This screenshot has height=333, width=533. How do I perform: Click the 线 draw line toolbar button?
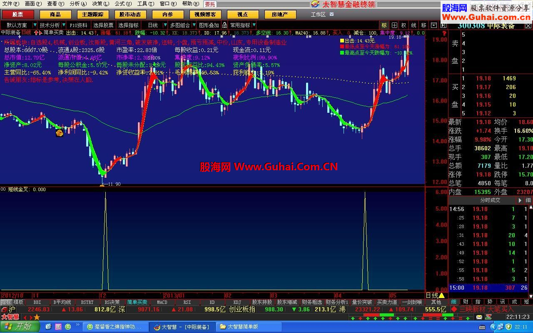[x=413, y=25]
